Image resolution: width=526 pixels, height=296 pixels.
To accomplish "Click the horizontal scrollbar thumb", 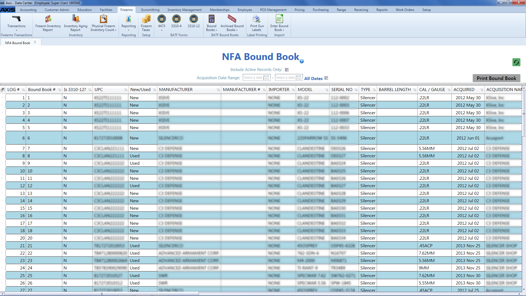I will [x=102, y=294].
